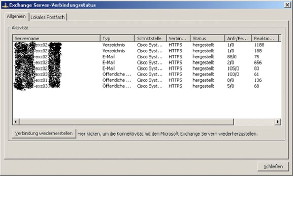293x203 pixels.
Task: Switch to the Lokales Postfach tab
Action: pyautogui.click(x=48, y=17)
